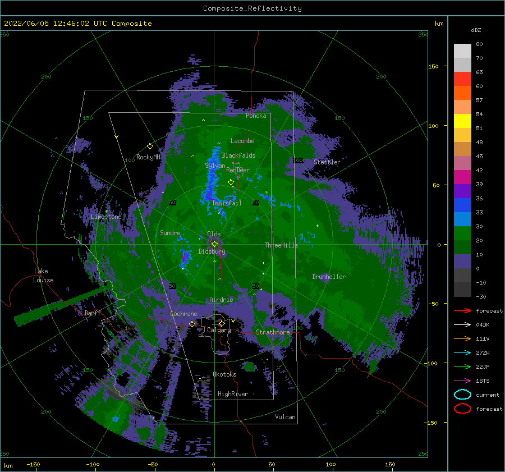Select the 20 dBZ green color swatch
The height and width of the screenshot is (472, 505).
click(x=462, y=233)
